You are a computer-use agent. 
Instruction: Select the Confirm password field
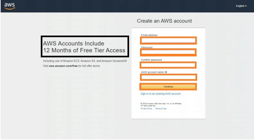[x=168, y=65]
